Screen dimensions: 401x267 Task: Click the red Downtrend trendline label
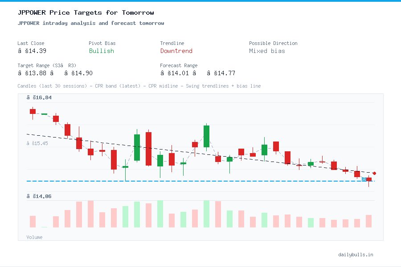[176, 51]
